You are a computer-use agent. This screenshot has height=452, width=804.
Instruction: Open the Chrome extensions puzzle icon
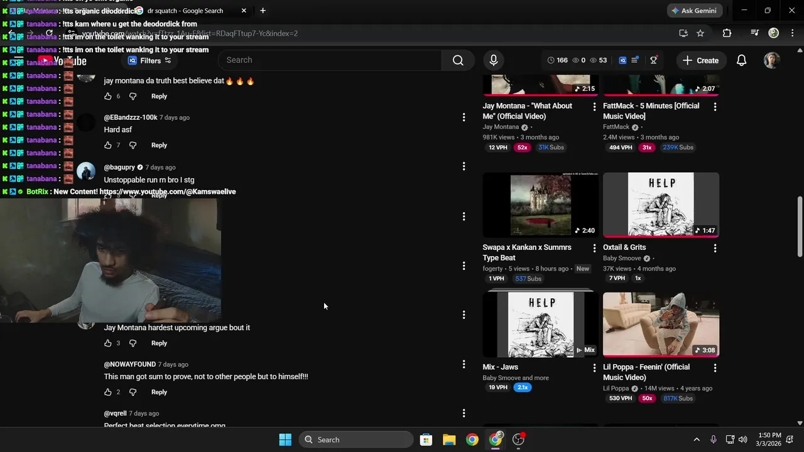coord(727,33)
